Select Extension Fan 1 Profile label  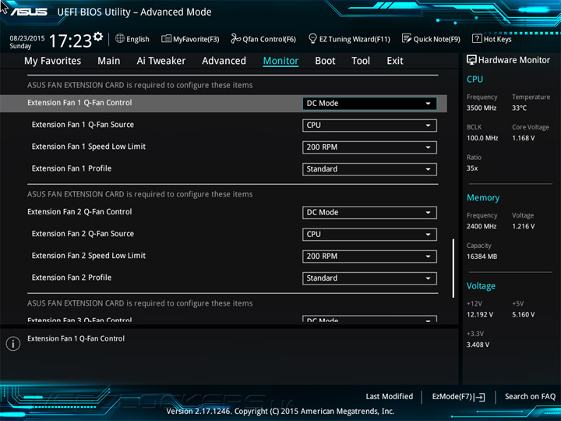(x=72, y=168)
